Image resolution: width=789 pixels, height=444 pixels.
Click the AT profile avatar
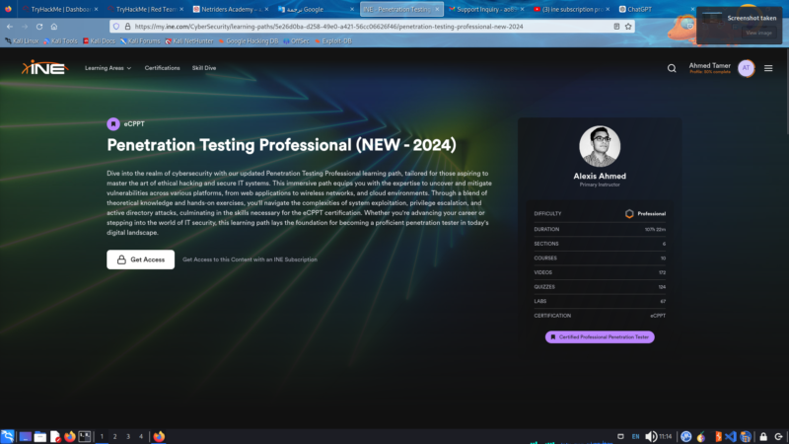pyautogui.click(x=746, y=68)
